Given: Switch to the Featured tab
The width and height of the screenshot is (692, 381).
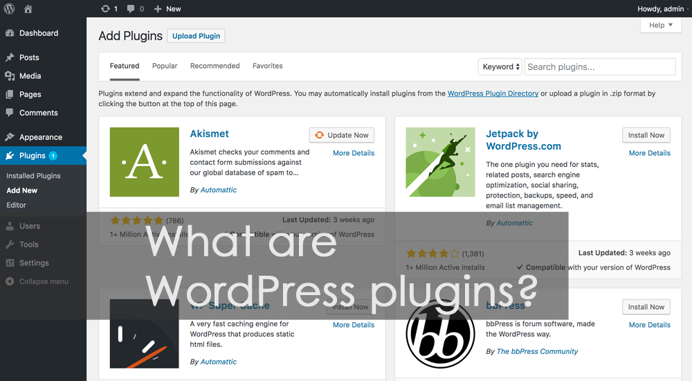Looking at the screenshot, I should pos(125,66).
